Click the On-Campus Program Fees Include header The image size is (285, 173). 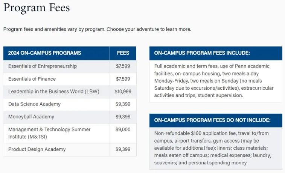[x=202, y=53]
